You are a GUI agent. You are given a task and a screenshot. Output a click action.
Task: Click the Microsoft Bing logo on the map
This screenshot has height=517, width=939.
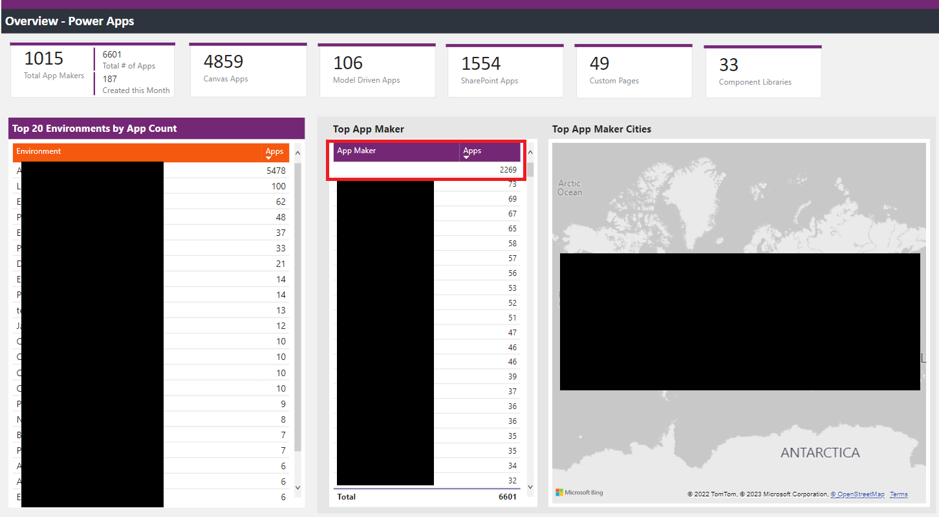click(x=579, y=492)
